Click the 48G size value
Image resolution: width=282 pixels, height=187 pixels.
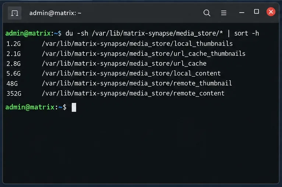[x=12, y=84]
